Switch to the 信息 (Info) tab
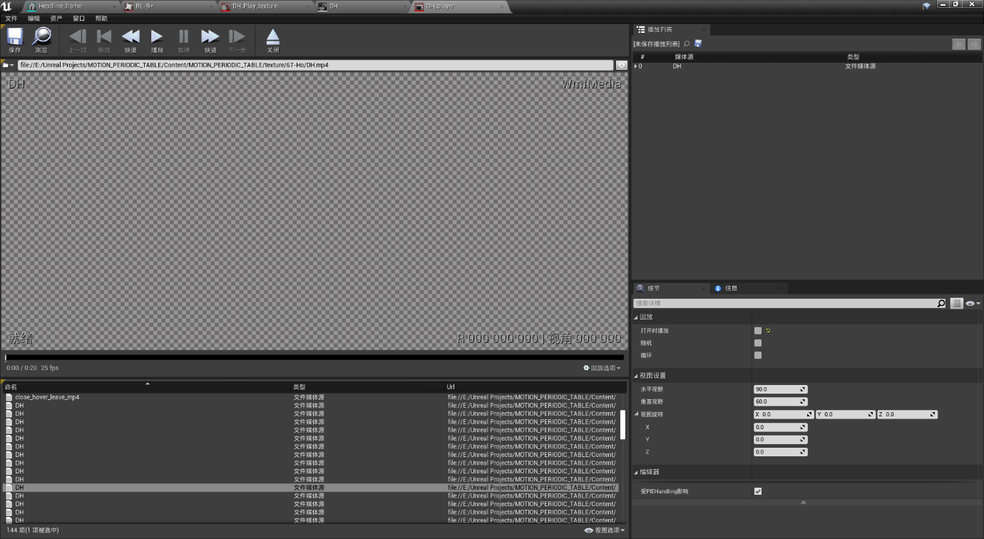 point(731,288)
